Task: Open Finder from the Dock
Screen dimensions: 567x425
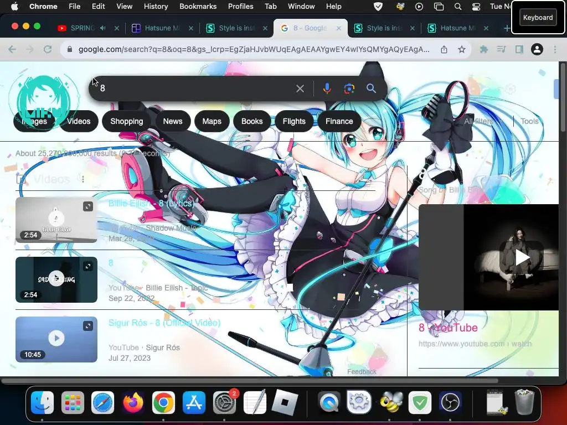Action: tap(42, 402)
